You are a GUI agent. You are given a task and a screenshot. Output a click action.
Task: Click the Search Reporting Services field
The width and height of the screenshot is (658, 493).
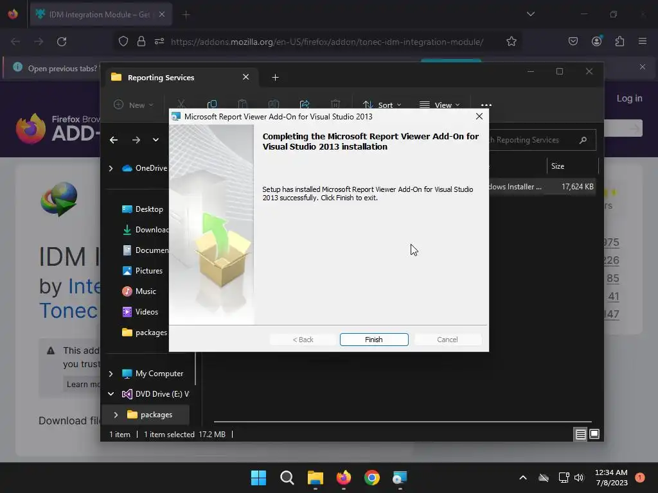541,140
